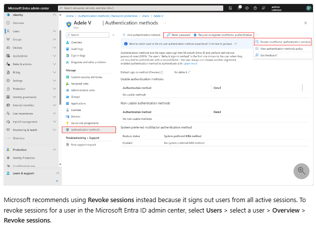
Task: Click the magnifier zoom image button
Action: point(302,171)
